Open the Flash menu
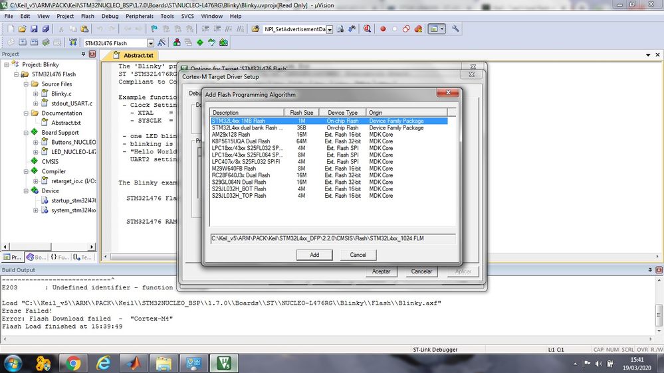This screenshot has width=664, height=373. (88, 16)
